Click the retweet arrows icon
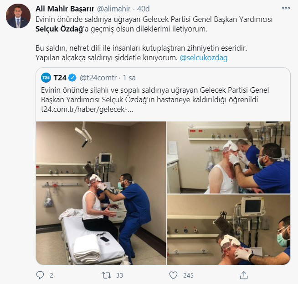 point(106,275)
